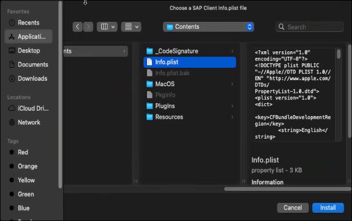Click the MacOS folder icon
This screenshot has width=352, height=221.
click(x=150, y=84)
